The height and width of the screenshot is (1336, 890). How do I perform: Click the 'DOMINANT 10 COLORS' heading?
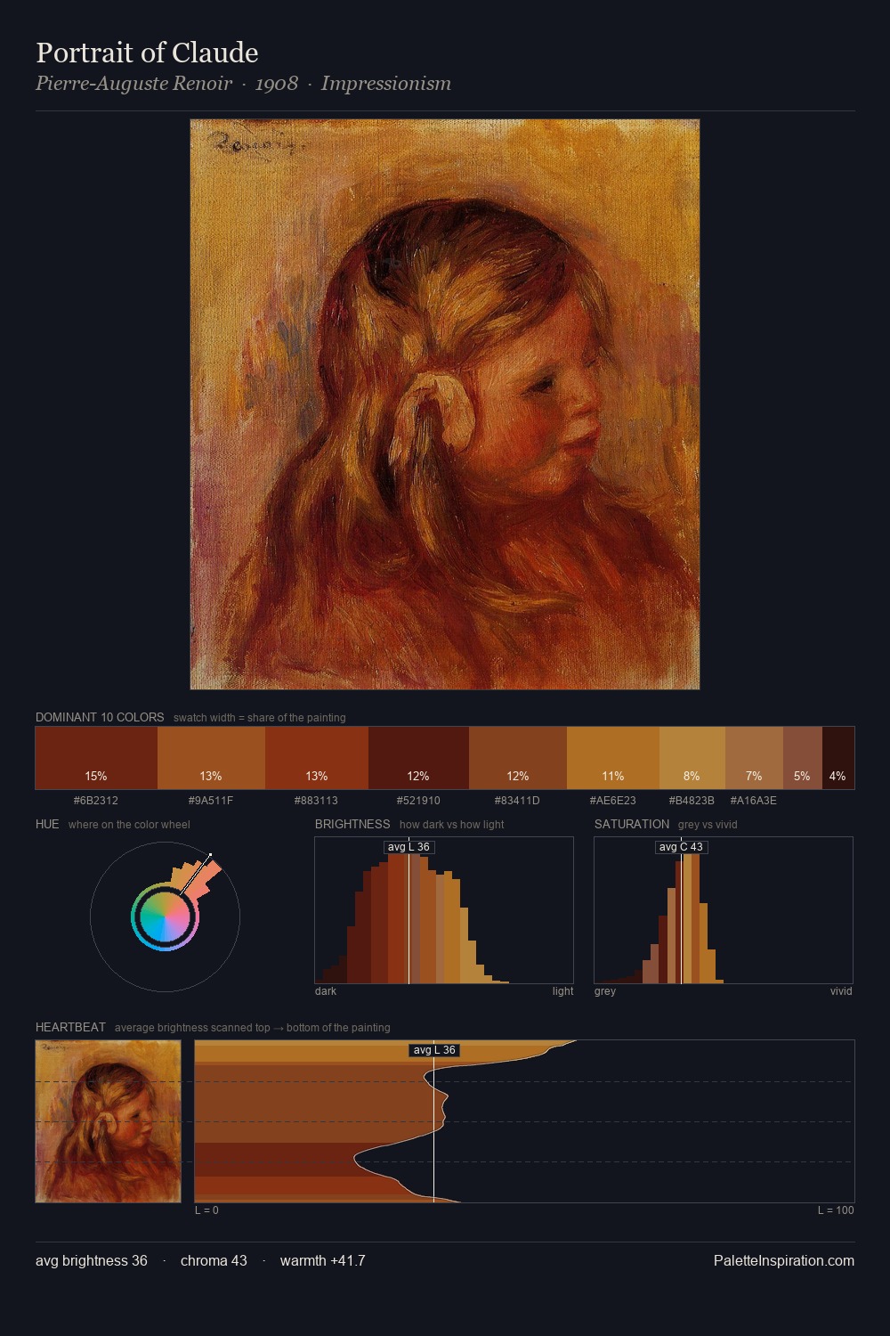(x=100, y=717)
